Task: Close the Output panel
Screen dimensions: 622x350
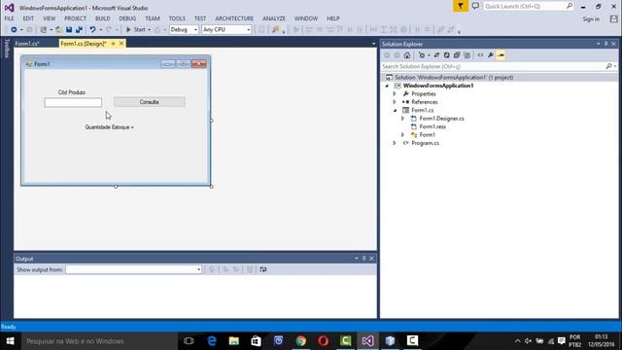Action: pyautogui.click(x=371, y=259)
